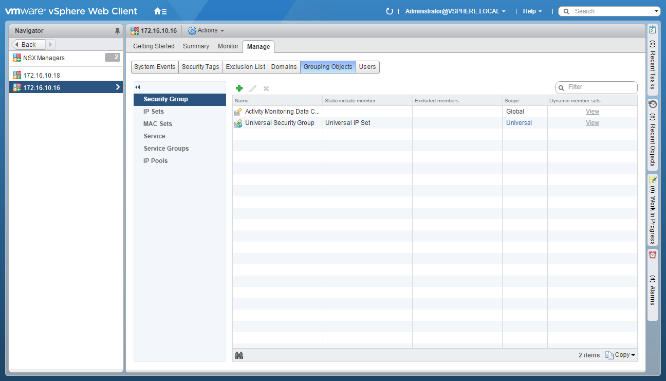Open the Actions dropdown menu
The width and height of the screenshot is (666, 381).
click(207, 31)
